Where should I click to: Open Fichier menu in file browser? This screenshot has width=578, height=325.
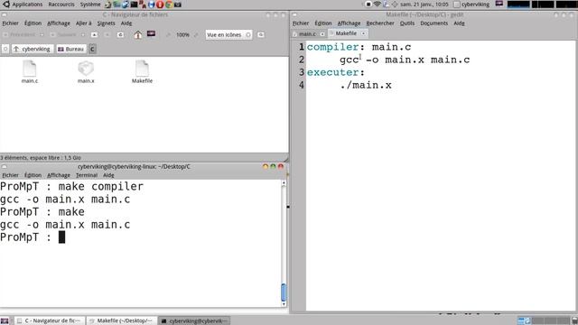pos(10,23)
